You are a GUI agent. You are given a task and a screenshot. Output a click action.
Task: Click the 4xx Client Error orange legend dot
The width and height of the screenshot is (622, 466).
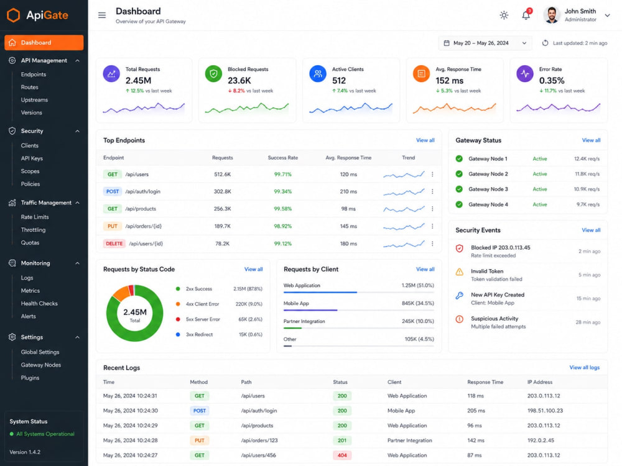pyautogui.click(x=178, y=304)
